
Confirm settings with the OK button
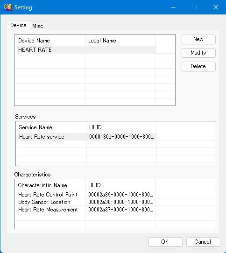[x=165, y=242]
